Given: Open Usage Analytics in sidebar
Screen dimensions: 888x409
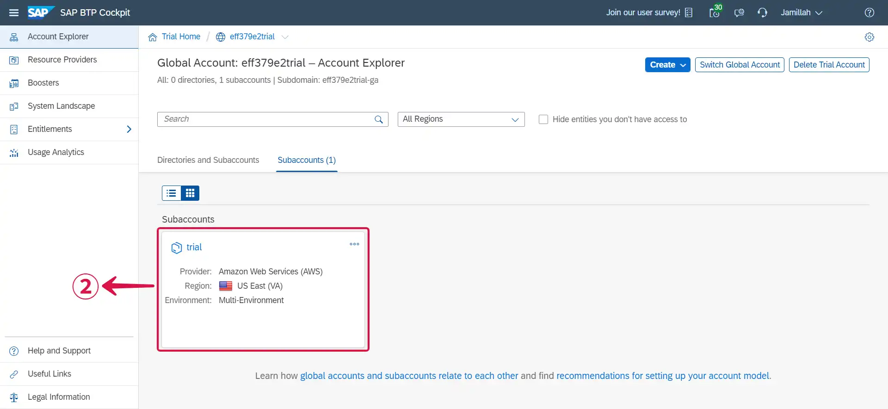Looking at the screenshot, I should 69,152.
